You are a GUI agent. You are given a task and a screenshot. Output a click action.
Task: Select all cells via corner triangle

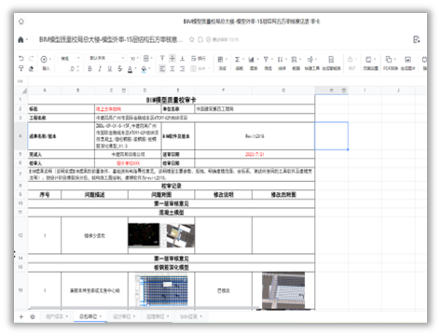24,91
